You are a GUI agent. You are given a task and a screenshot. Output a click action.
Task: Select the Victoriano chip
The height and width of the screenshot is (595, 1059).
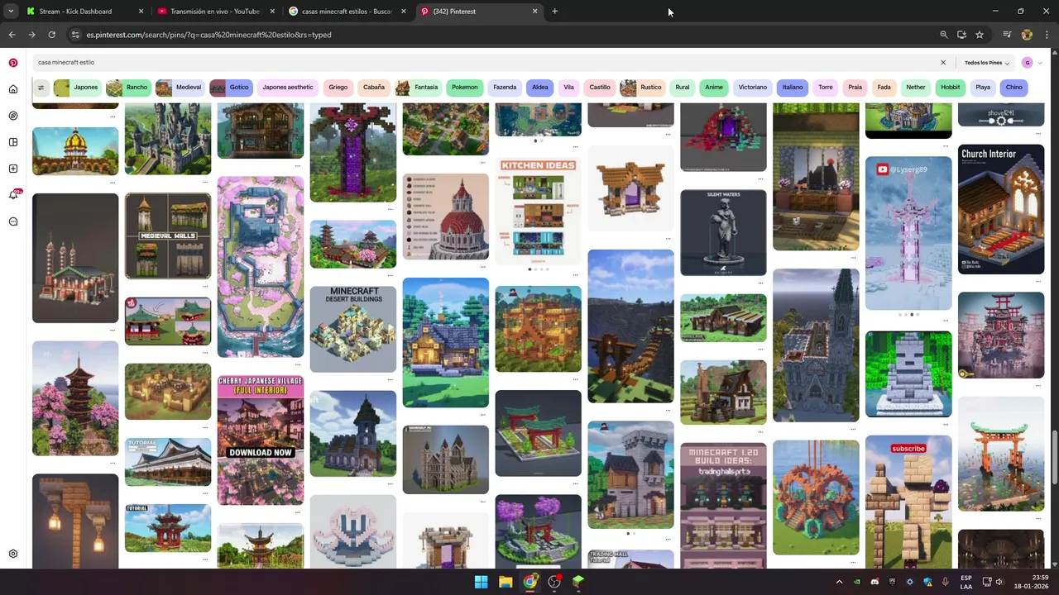(753, 88)
